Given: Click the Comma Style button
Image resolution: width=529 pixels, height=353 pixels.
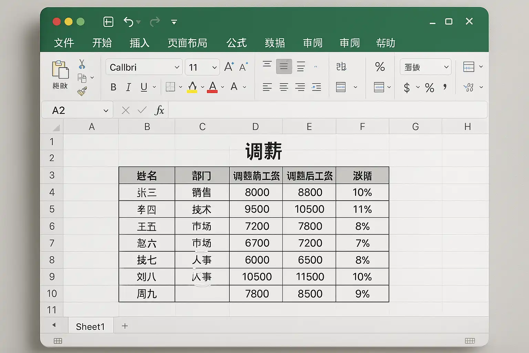Looking at the screenshot, I should coord(445,87).
